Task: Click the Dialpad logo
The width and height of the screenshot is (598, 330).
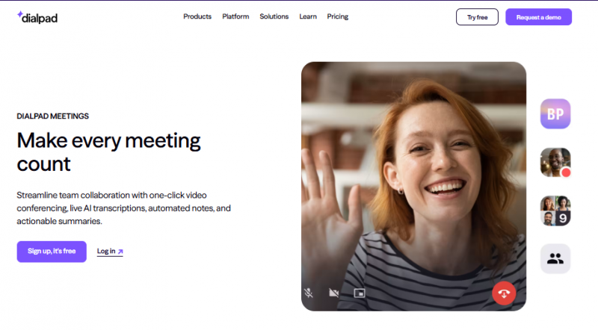Action: pyautogui.click(x=37, y=17)
